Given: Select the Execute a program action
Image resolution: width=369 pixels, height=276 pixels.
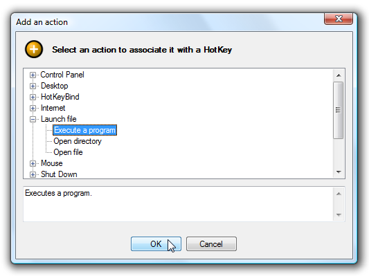Looking at the screenshot, I should coord(84,130).
